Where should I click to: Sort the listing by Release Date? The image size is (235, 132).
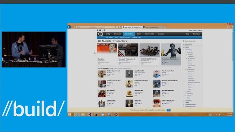(127, 69)
